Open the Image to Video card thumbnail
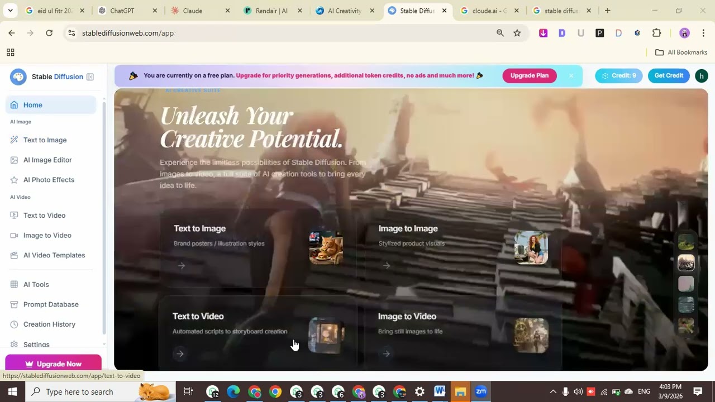 (531, 335)
